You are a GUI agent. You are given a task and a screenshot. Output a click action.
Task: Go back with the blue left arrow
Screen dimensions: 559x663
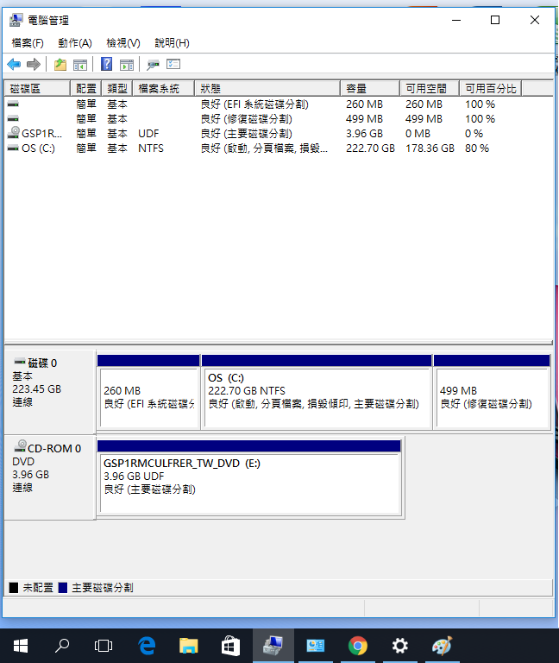pos(14,64)
